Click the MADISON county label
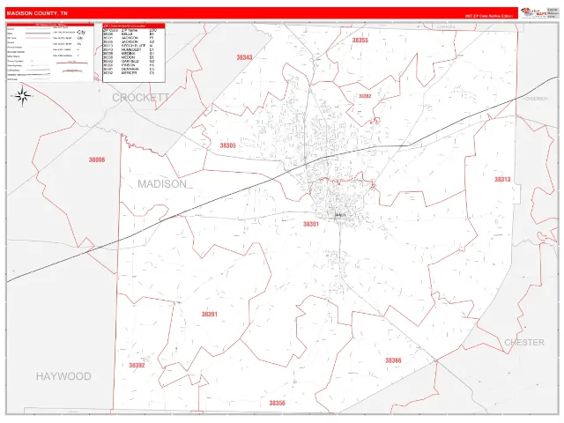The height and width of the screenshot is (423, 564). pos(162,184)
